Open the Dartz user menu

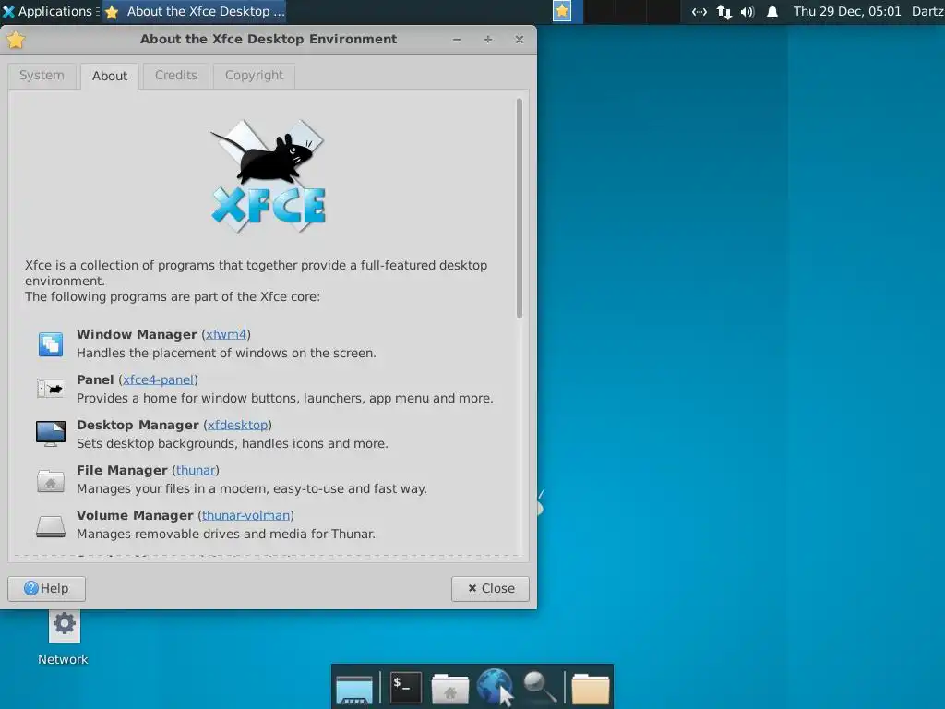pyautogui.click(x=927, y=11)
